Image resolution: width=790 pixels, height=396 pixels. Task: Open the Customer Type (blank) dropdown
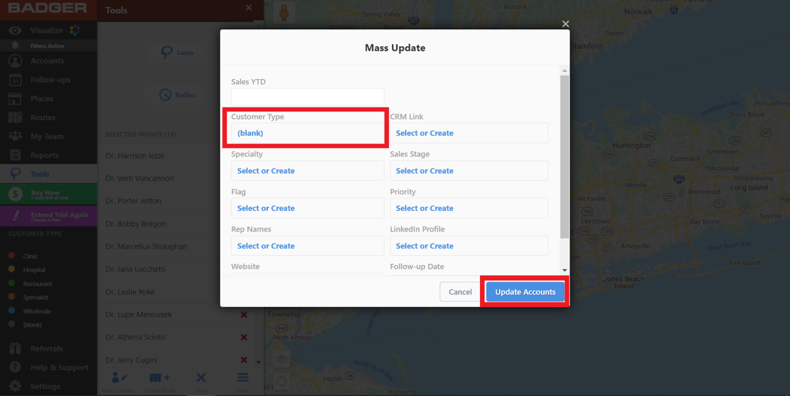(308, 133)
